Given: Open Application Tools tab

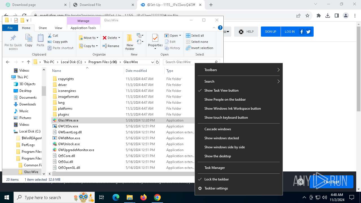Looking at the screenshot, I should pyautogui.click(x=83, y=28).
